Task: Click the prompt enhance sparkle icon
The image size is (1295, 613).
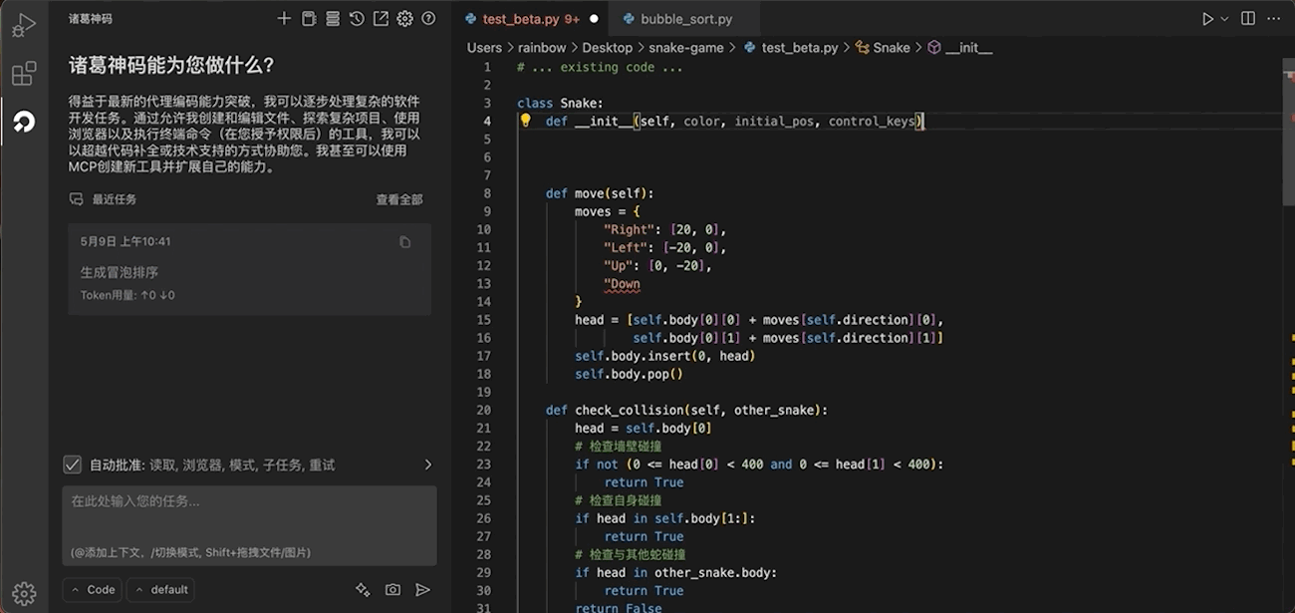Action: click(x=363, y=589)
